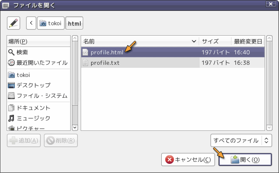Select File System (ファイル・システム) entry

click(x=38, y=96)
